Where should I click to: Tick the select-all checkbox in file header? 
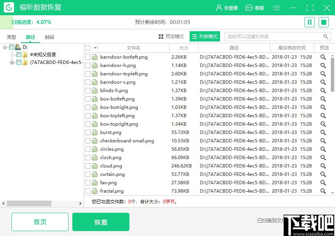(88, 48)
